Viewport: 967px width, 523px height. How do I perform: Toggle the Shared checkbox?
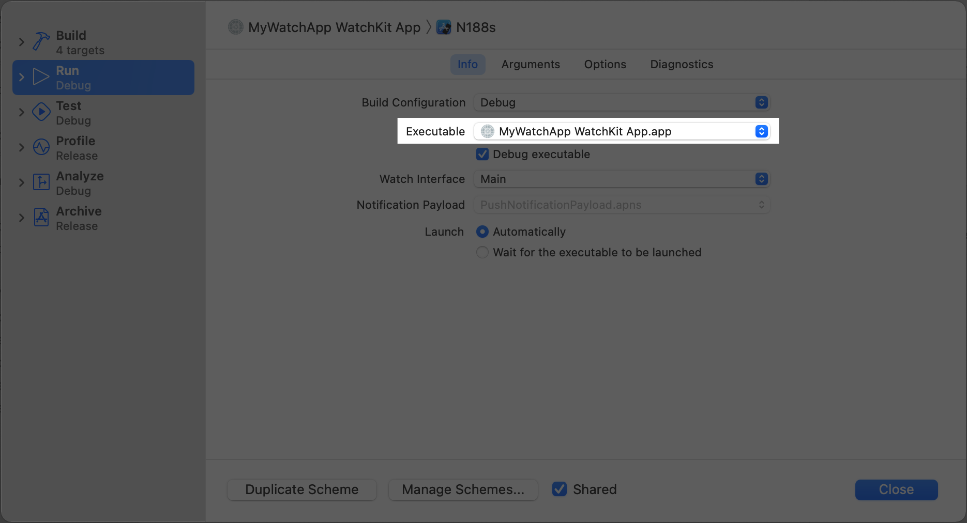tap(560, 489)
